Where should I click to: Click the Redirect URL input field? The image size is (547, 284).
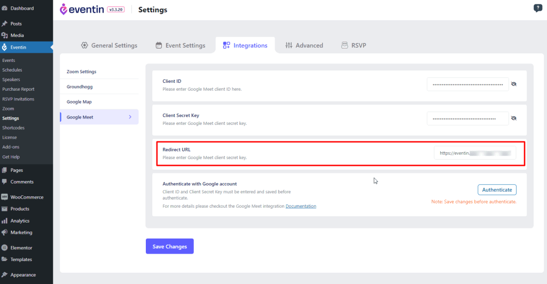475,153
